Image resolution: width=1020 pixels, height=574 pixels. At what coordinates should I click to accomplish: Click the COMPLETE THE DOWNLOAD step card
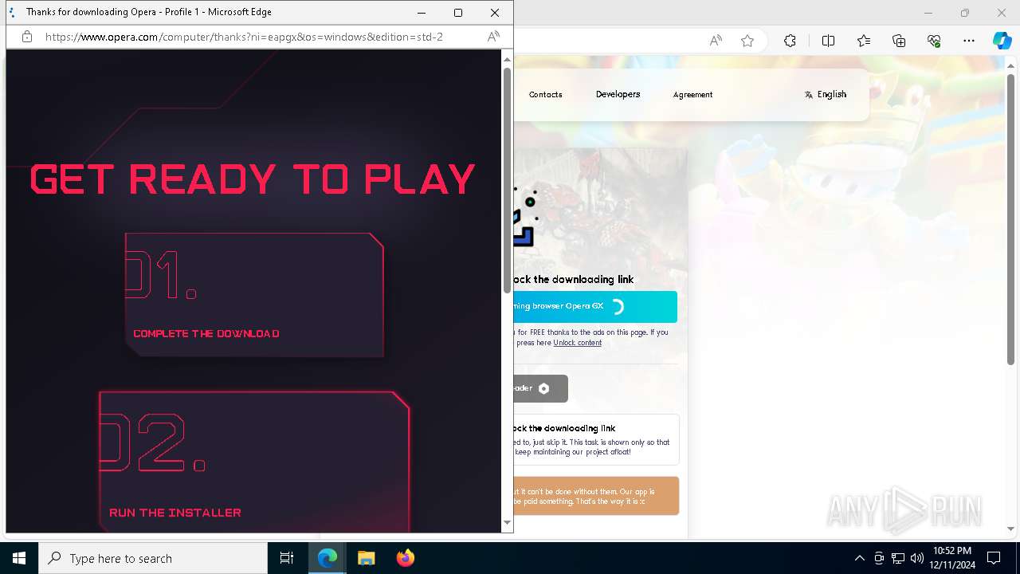pyautogui.click(x=254, y=294)
